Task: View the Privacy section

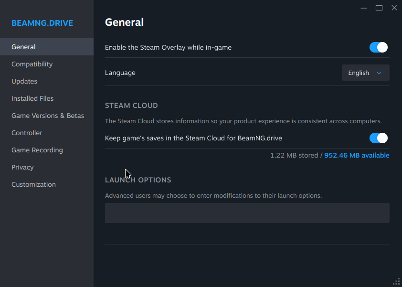Action: click(22, 167)
